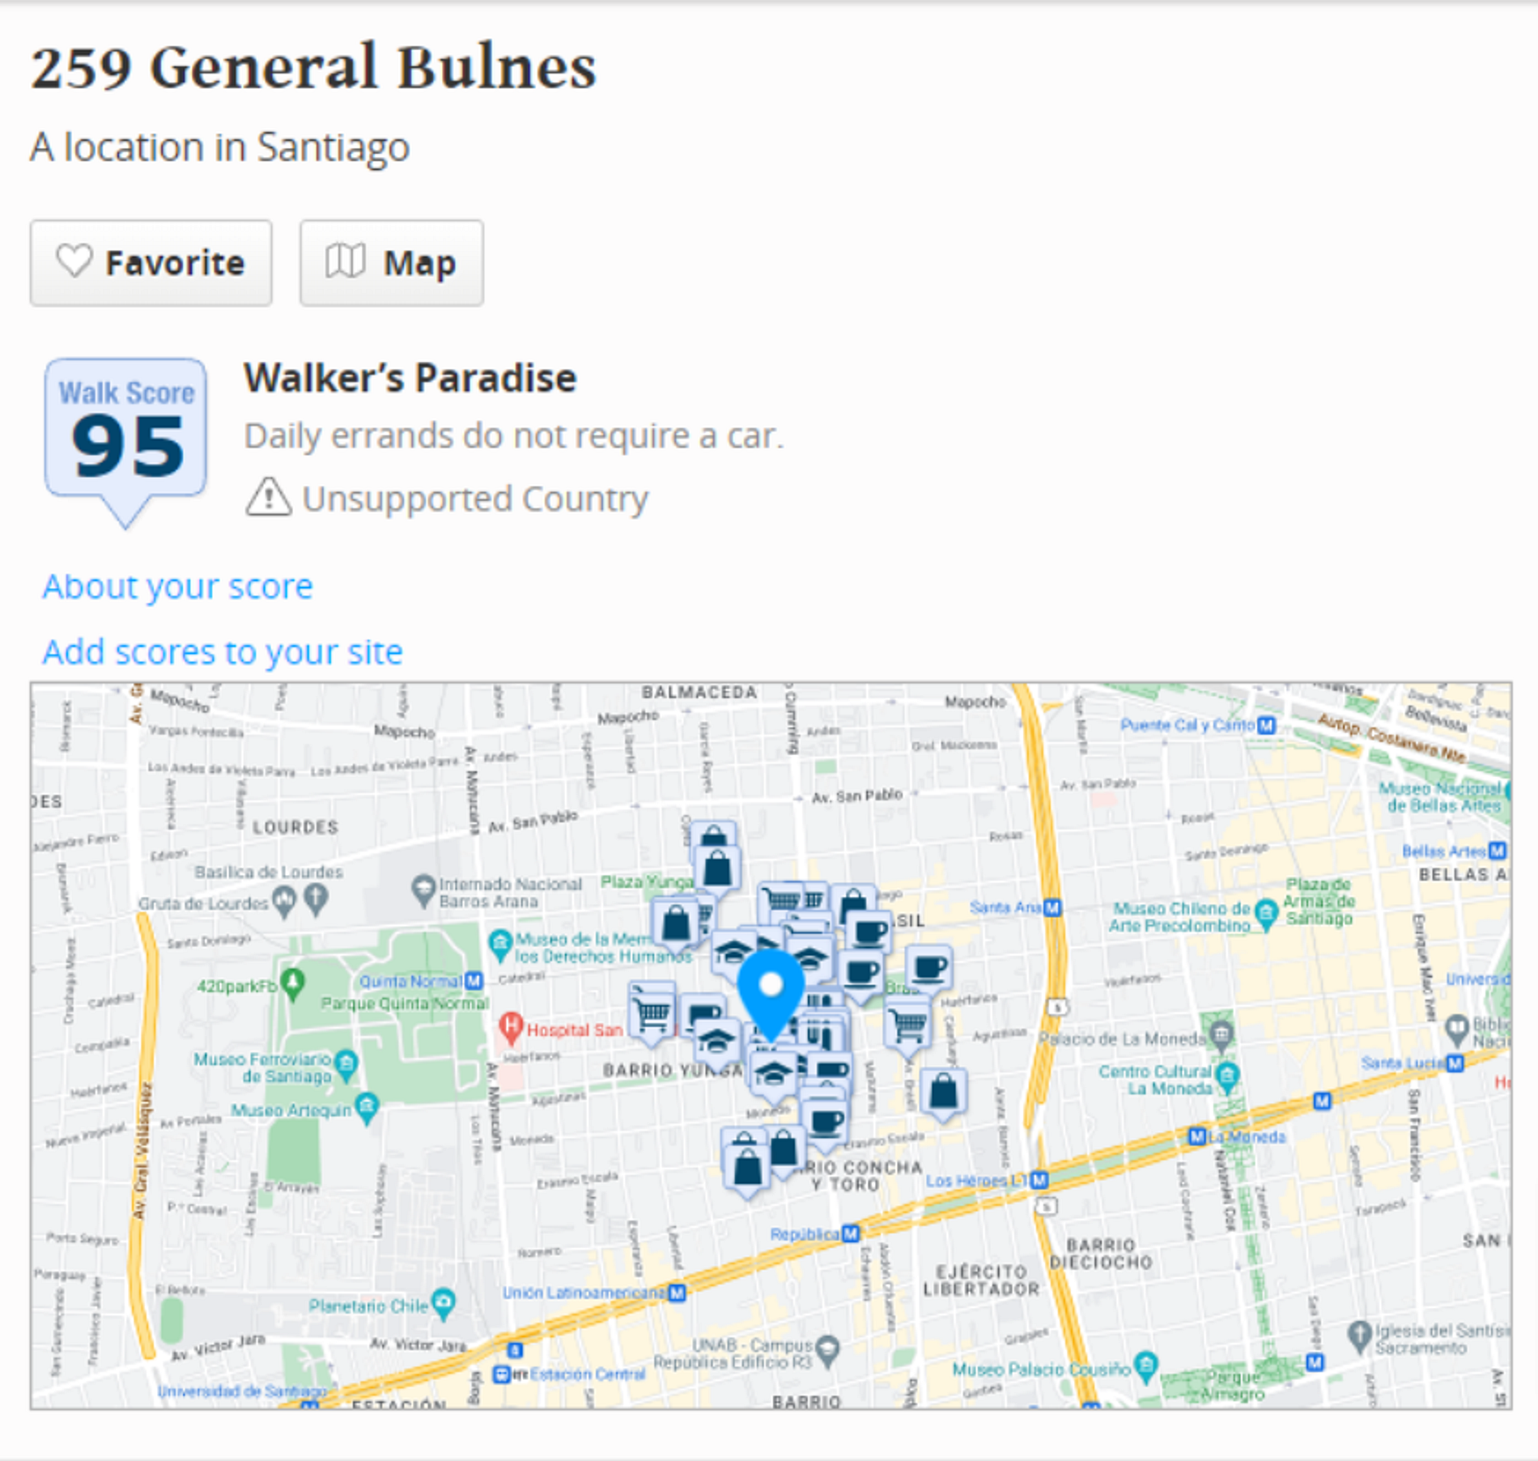Select the República metro station icon
Viewport: 1538px width, 1461px height.
pyautogui.click(x=850, y=1234)
